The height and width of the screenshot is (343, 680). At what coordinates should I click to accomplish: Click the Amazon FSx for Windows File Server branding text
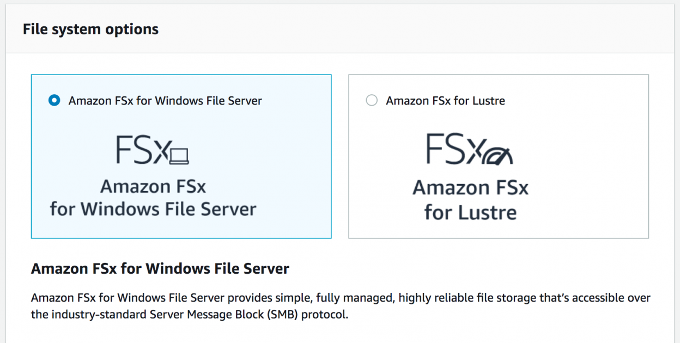coord(154,197)
